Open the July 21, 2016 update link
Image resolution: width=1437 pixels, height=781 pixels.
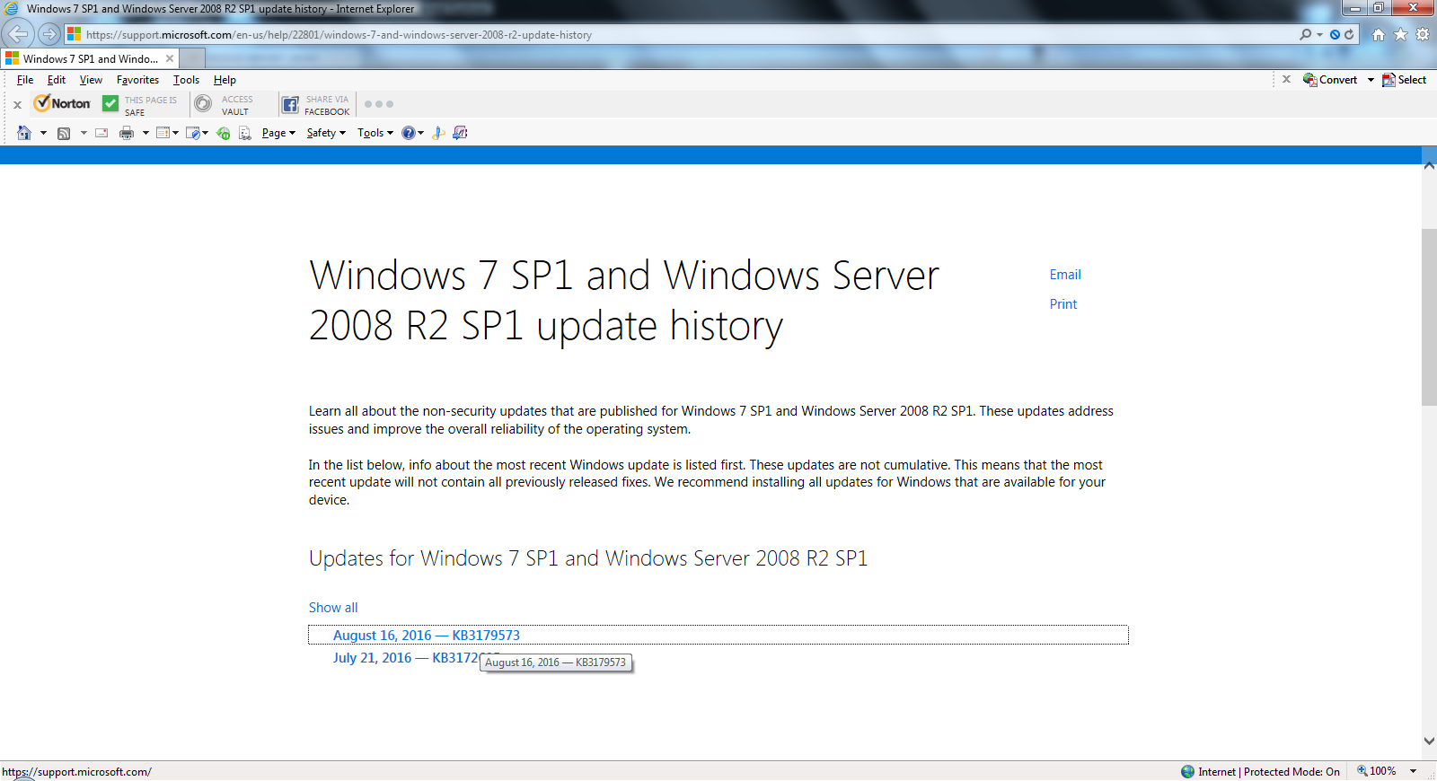[x=405, y=658]
